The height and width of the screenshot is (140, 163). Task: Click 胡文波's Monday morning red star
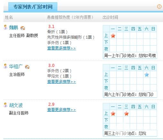pyautogui.click(x=113, y=114)
